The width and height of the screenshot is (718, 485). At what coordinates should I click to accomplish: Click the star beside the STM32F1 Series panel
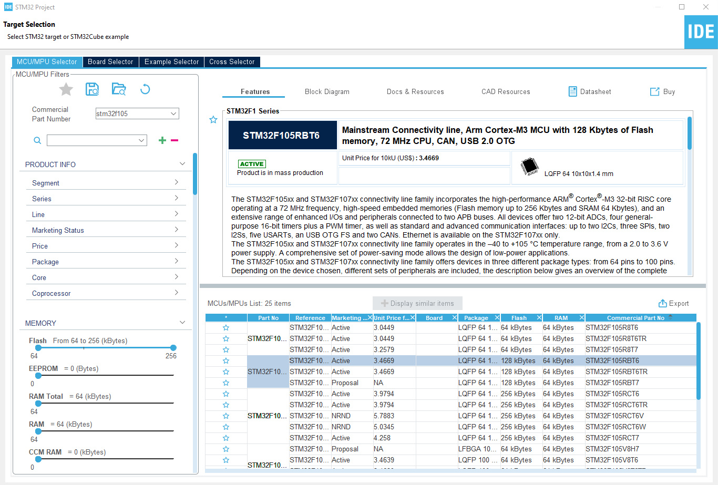point(213,120)
